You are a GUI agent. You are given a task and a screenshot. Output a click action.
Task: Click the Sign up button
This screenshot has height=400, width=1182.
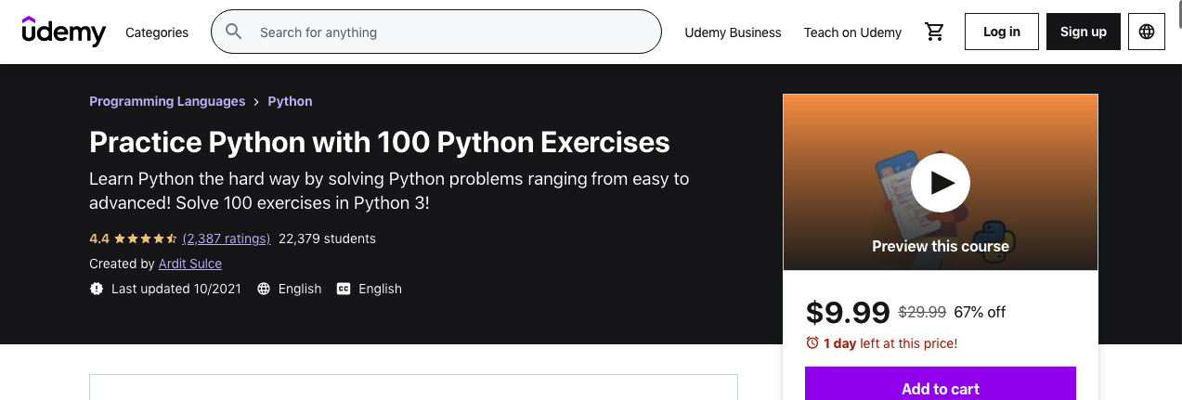(x=1084, y=32)
